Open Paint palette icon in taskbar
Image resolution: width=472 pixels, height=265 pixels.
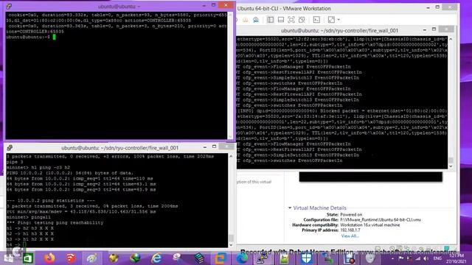91,258
